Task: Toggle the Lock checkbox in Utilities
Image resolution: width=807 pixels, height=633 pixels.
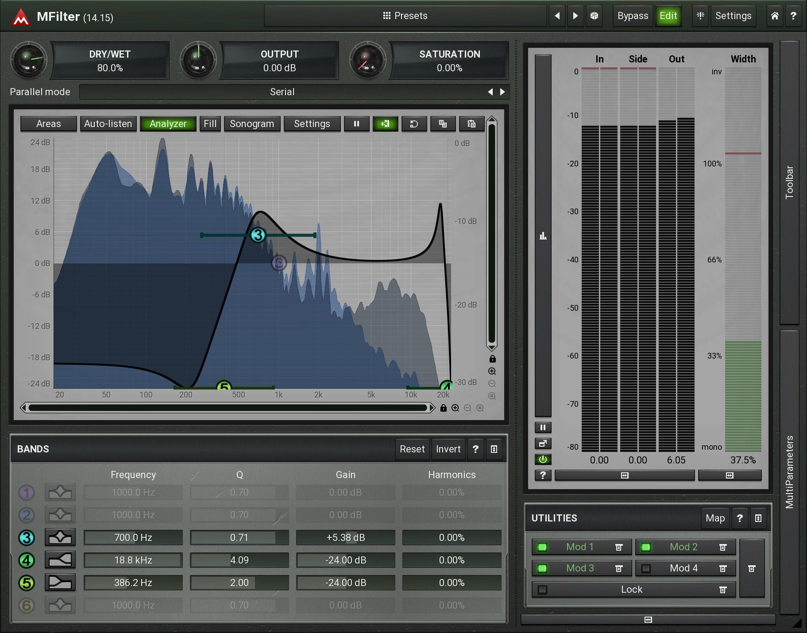Action: point(542,590)
